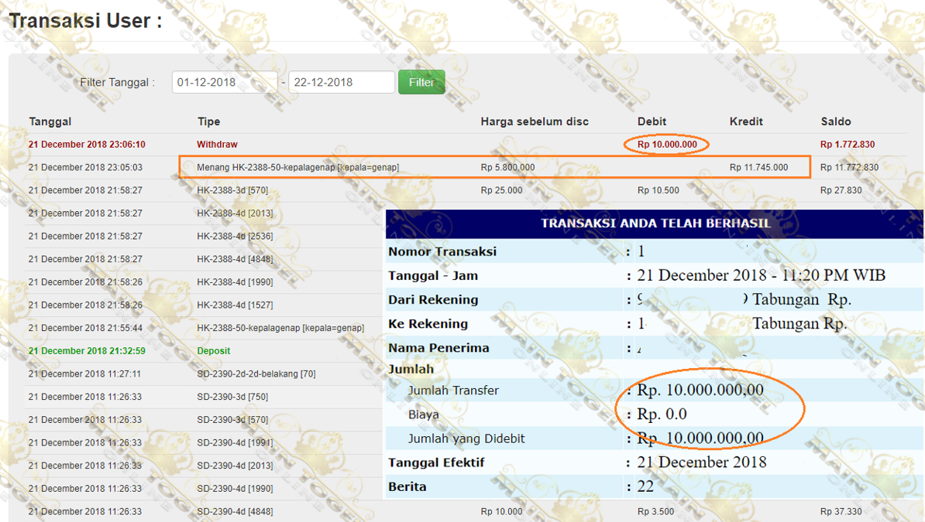Click the SD-2390-2d-2d-belakang [70] entry
This screenshot has width=925, height=522.
[x=256, y=374]
